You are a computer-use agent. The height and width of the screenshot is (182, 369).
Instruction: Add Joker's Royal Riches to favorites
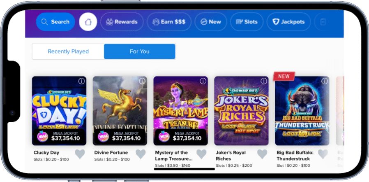(x=262, y=154)
